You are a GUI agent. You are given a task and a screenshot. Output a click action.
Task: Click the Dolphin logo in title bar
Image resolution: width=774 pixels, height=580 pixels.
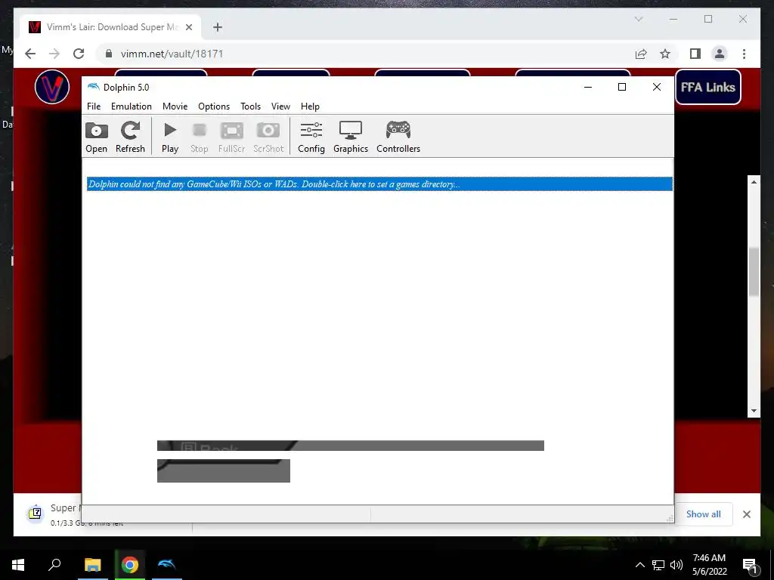click(x=93, y=87)
